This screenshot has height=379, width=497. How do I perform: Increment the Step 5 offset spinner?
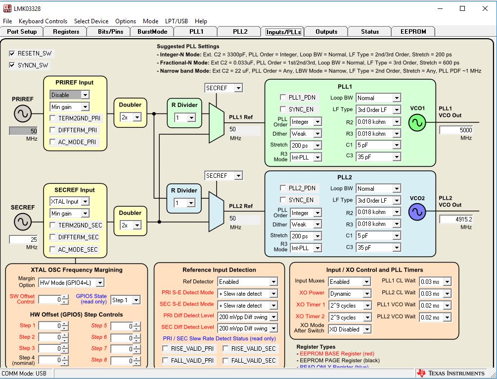(137, 324)
